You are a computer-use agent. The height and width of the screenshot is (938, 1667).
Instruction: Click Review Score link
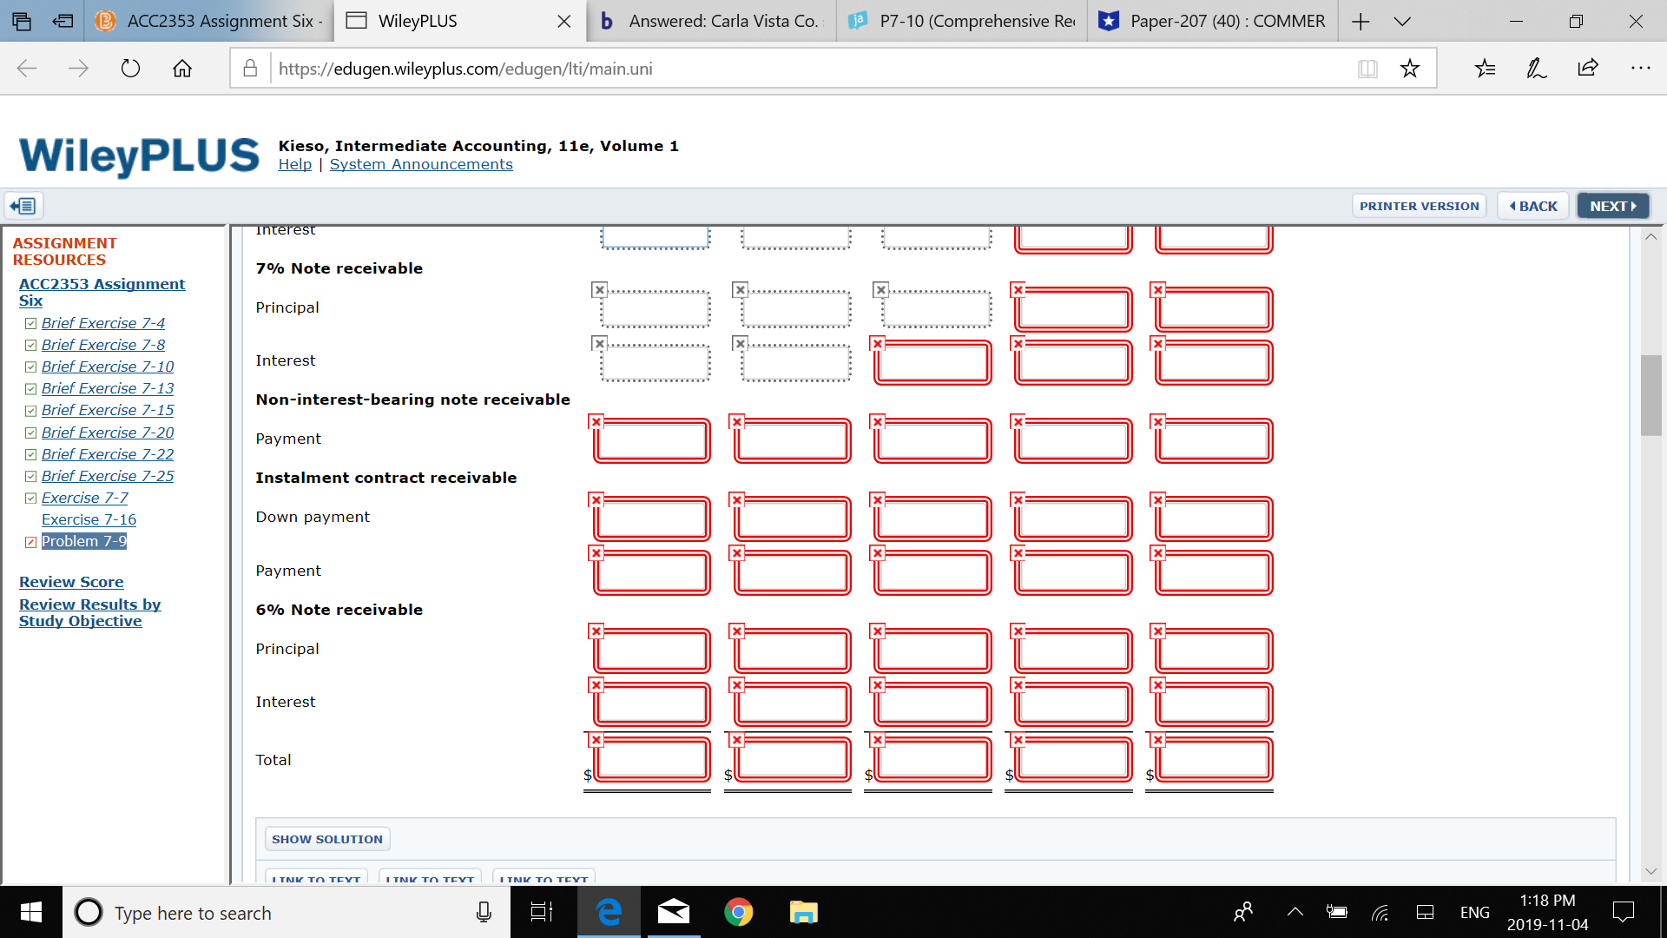pyautogui.click(x=72, y=582)
